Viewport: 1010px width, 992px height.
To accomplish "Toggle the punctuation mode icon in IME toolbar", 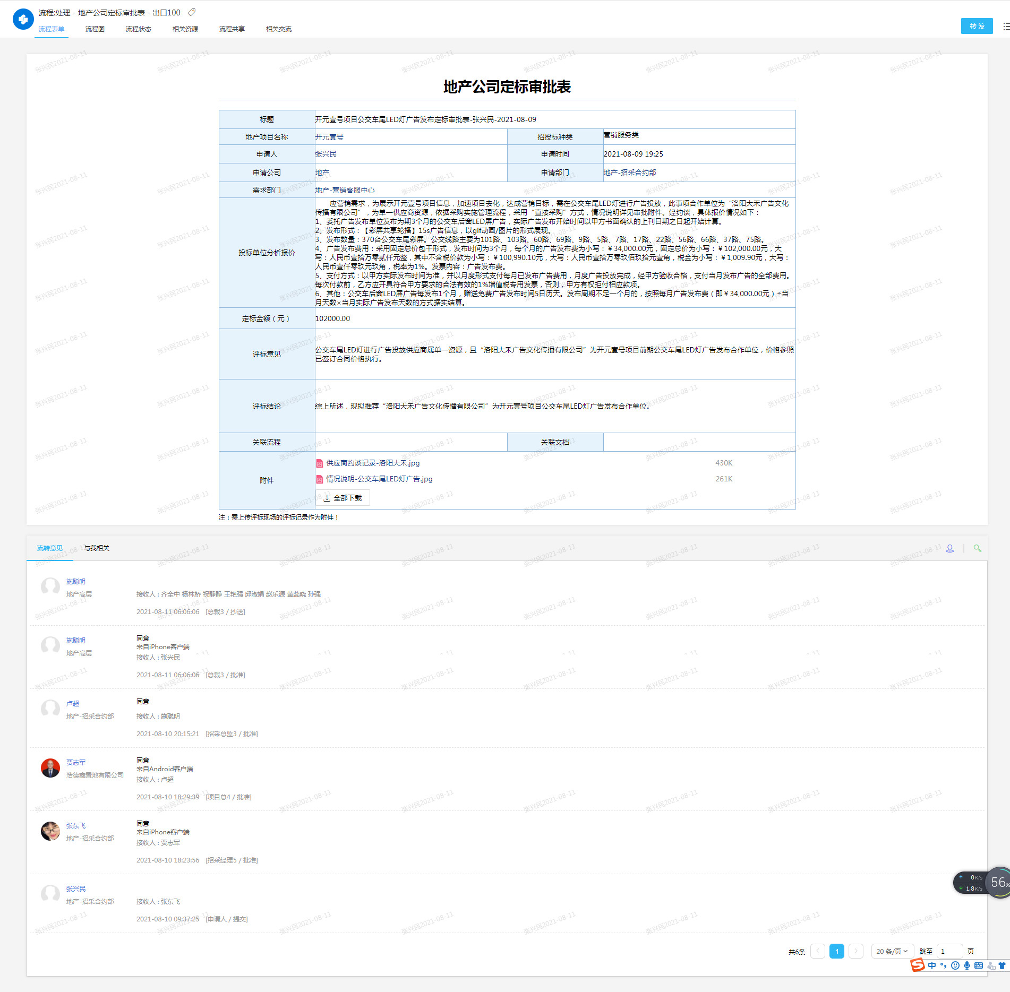I will pos(944,965).
